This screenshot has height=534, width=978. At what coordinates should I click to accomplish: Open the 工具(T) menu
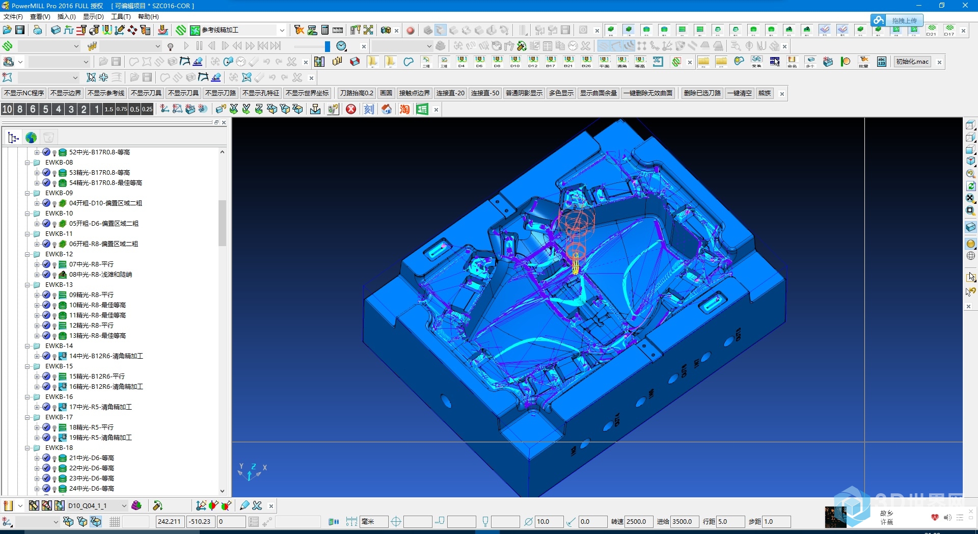121,16
